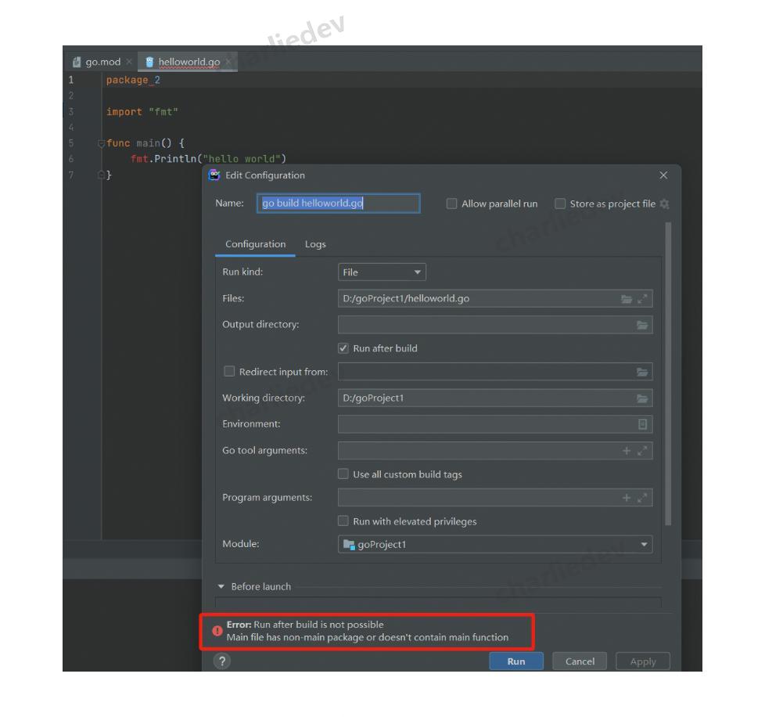Click the package 2 line in editor
The height and width of the screenshot is (717, 765).
133,80
